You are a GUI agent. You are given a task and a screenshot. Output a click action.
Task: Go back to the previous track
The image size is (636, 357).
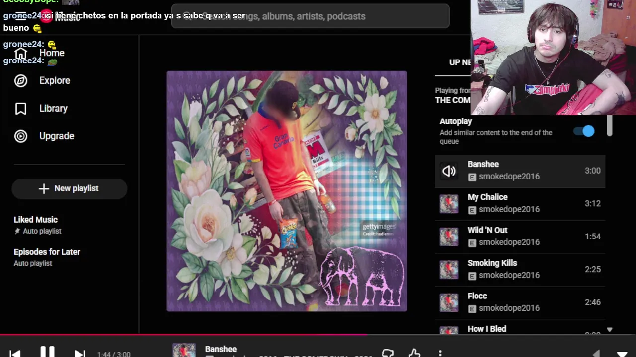tap(15, 354)
